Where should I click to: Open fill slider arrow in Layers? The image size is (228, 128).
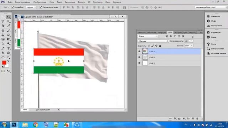click(192, 46)
